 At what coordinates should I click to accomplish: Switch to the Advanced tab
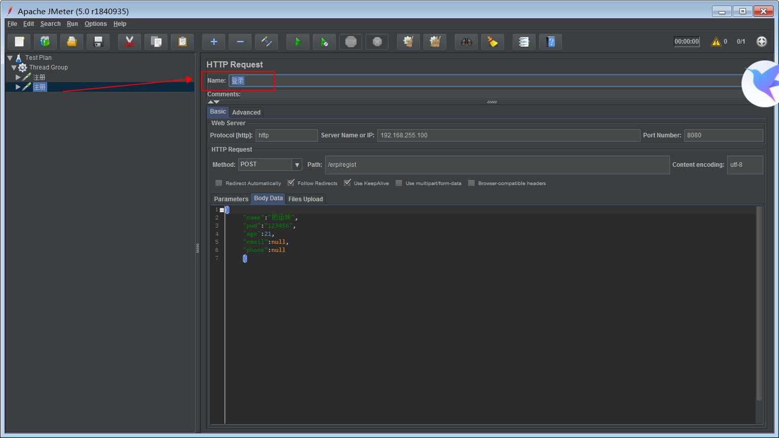click(x=246, y=113)
